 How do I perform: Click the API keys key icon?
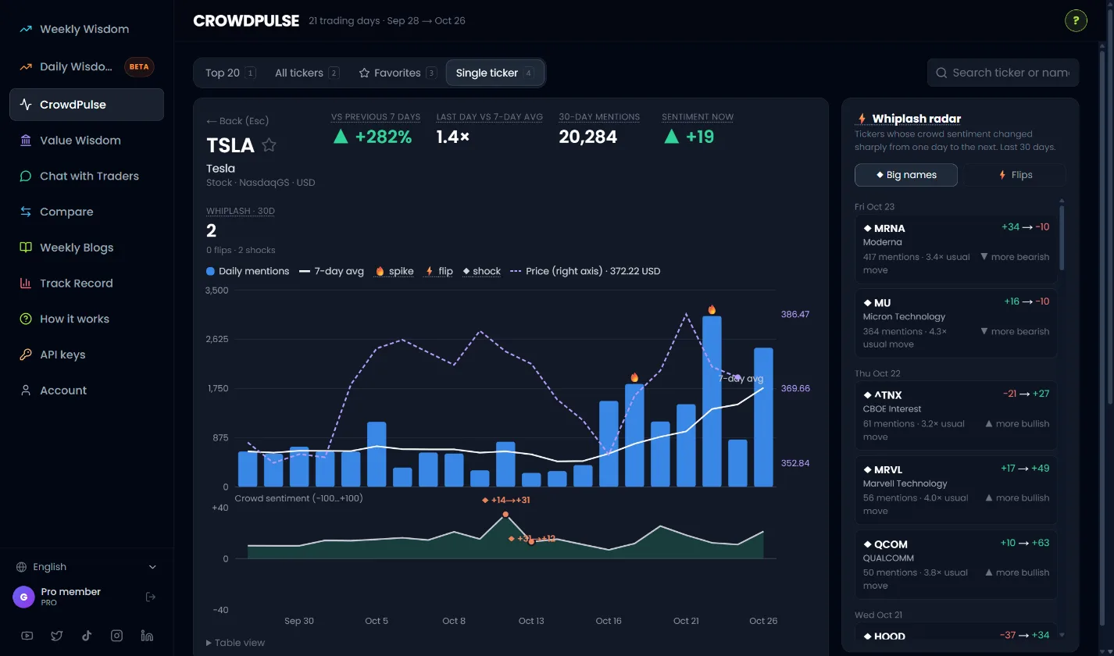point(26,355)
